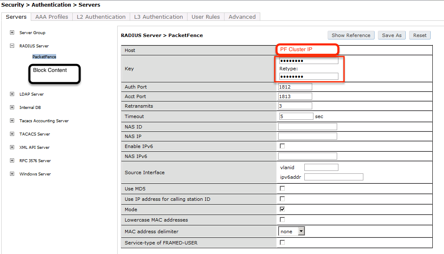Expand the Internal DB plus icon
Screen dimensions: 444x254
coord(12,107)
